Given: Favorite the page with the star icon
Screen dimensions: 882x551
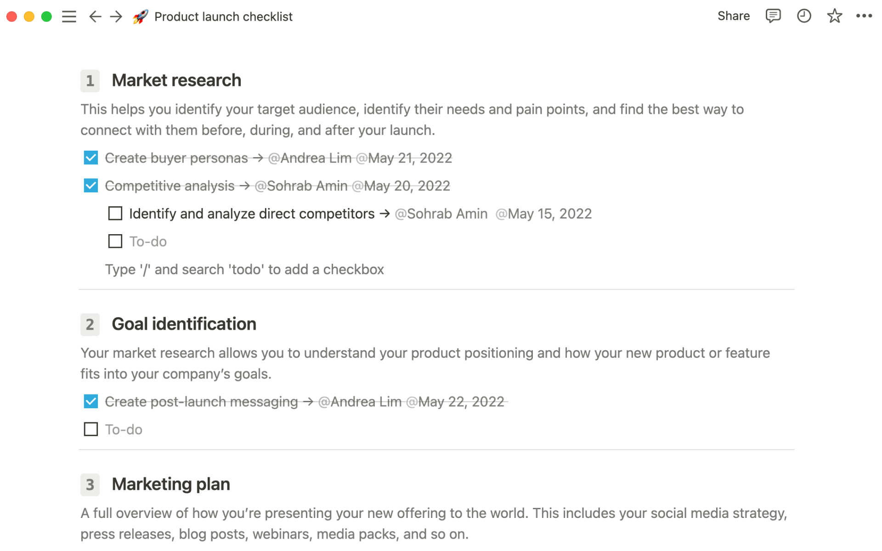Looking at the screenshot, I should pos(834,16).
